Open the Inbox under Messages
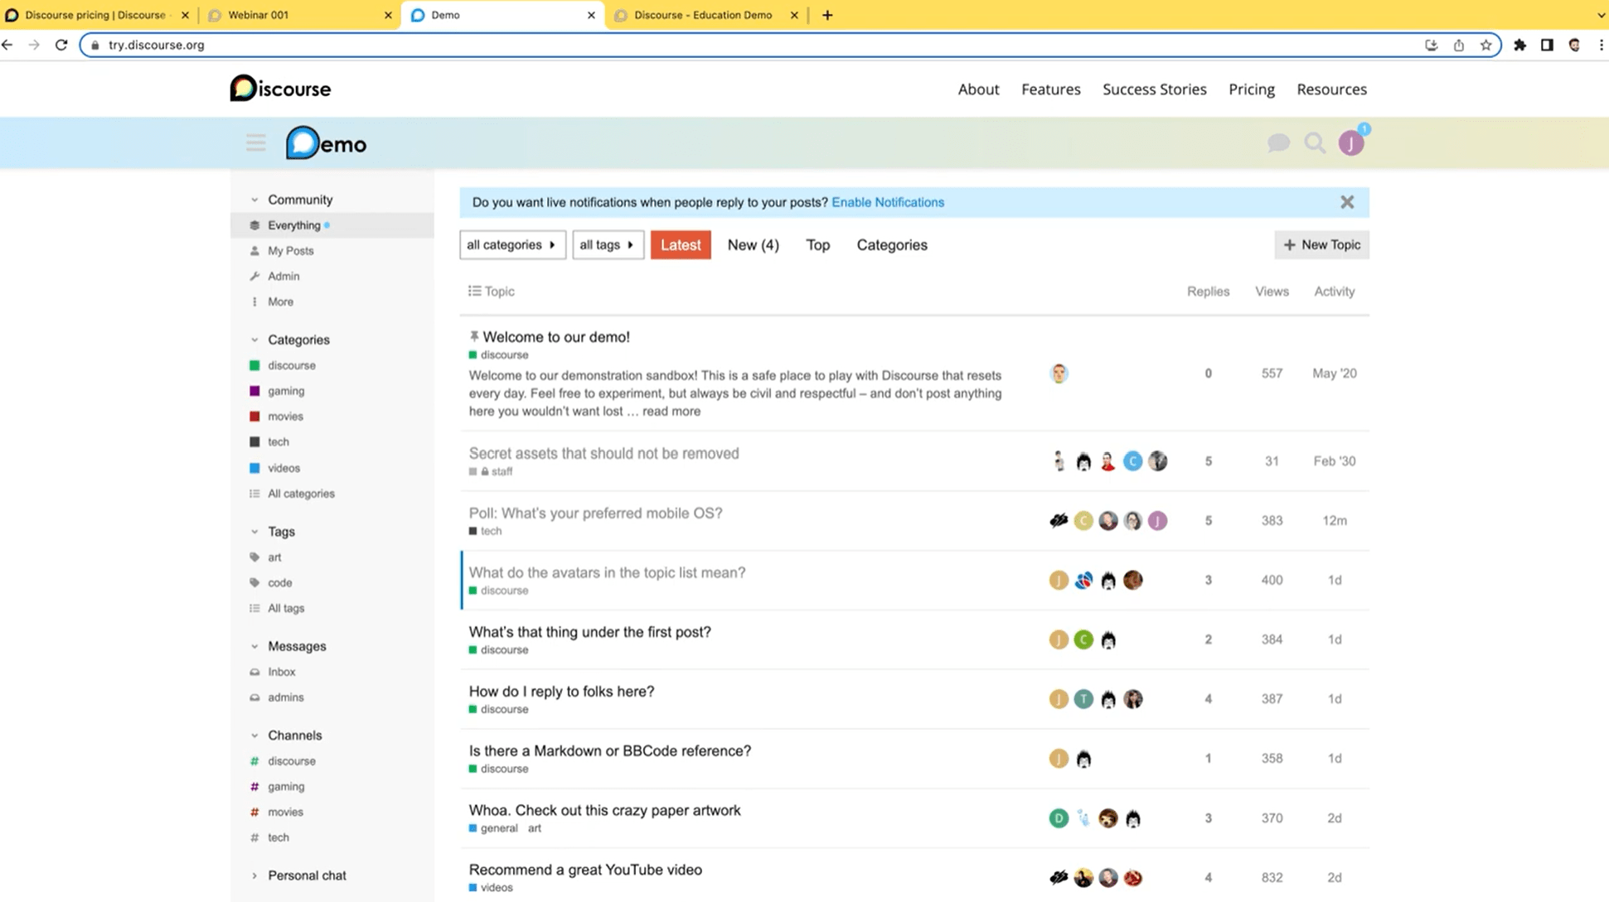 click(281, 671)
